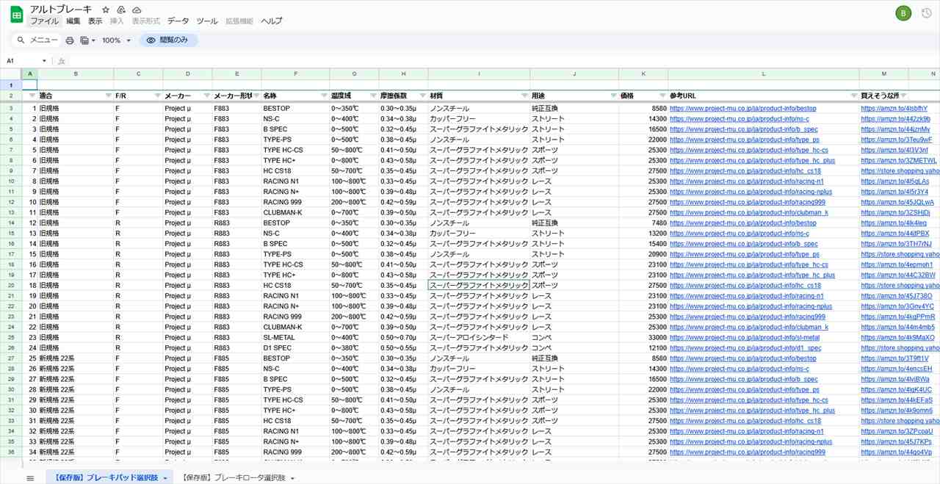Click the all-sheets list icon at bottom
Screen dimensions: 940x484
[x=30, y=478]
